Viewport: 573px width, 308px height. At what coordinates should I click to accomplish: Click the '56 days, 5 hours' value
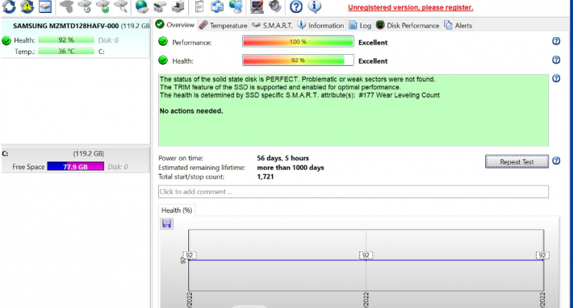(x=283, y=158)
